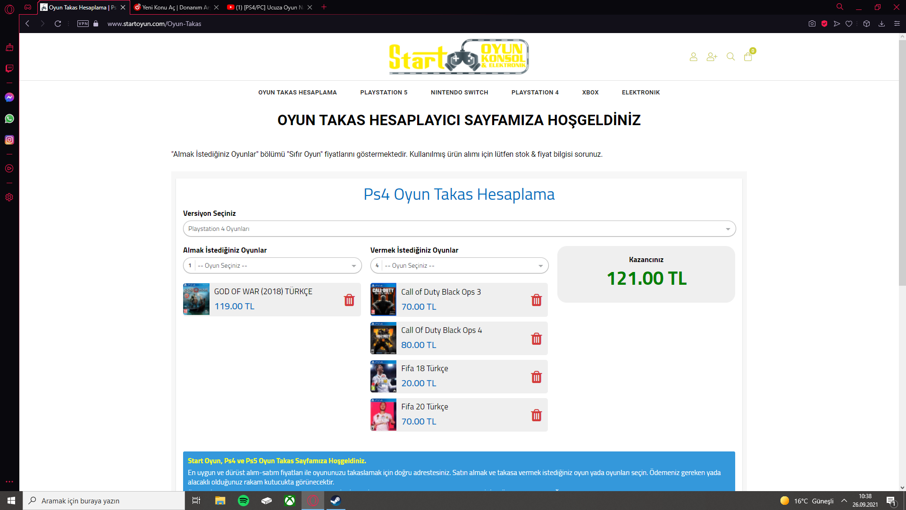Reload the current page
Viewport: 906px width, 510px height.
click(x=58, y=24)
